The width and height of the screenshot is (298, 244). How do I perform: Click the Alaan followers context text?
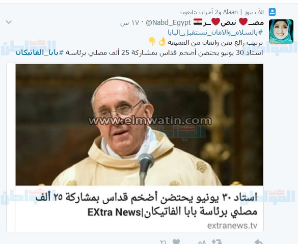click(222, 12)
